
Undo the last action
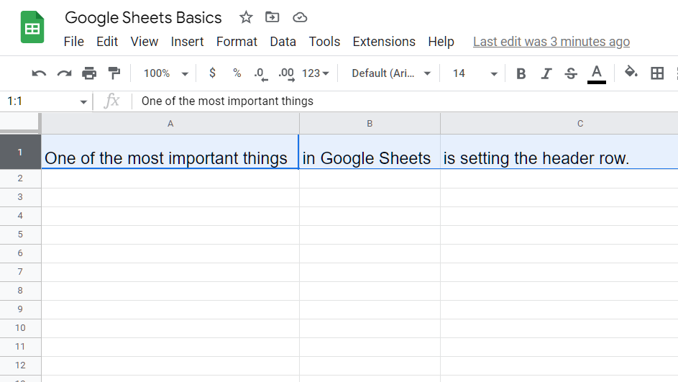(39, 73)
